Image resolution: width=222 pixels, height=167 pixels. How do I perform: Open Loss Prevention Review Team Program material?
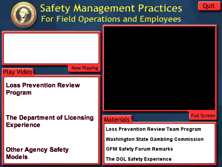[x=153, y=129]
